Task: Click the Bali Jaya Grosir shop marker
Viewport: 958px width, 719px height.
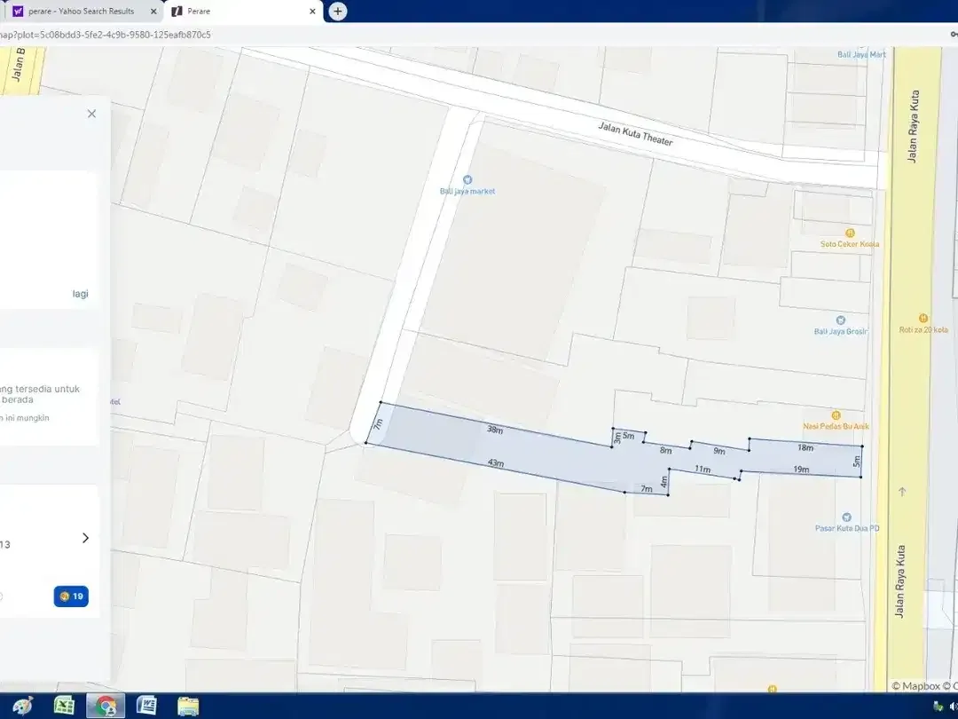Action: (x=840, y=320)
